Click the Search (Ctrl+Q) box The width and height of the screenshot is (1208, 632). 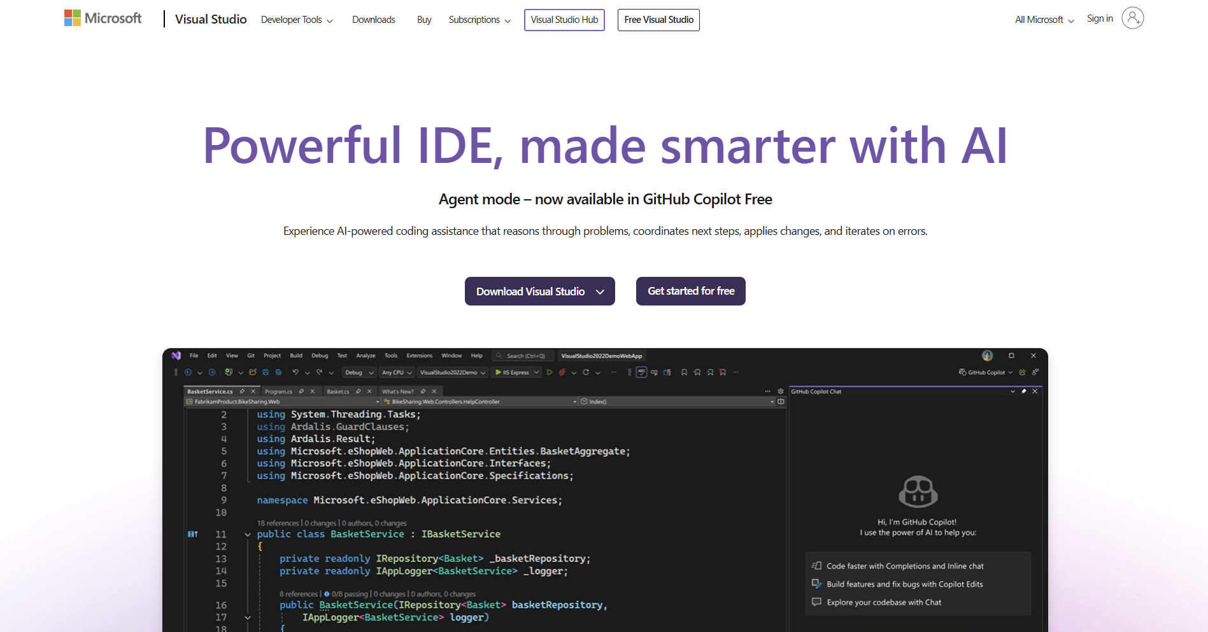(522, 356)
